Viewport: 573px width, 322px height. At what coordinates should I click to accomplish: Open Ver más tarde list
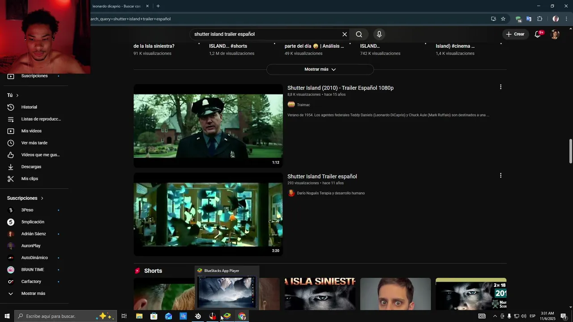pos(34,143)
